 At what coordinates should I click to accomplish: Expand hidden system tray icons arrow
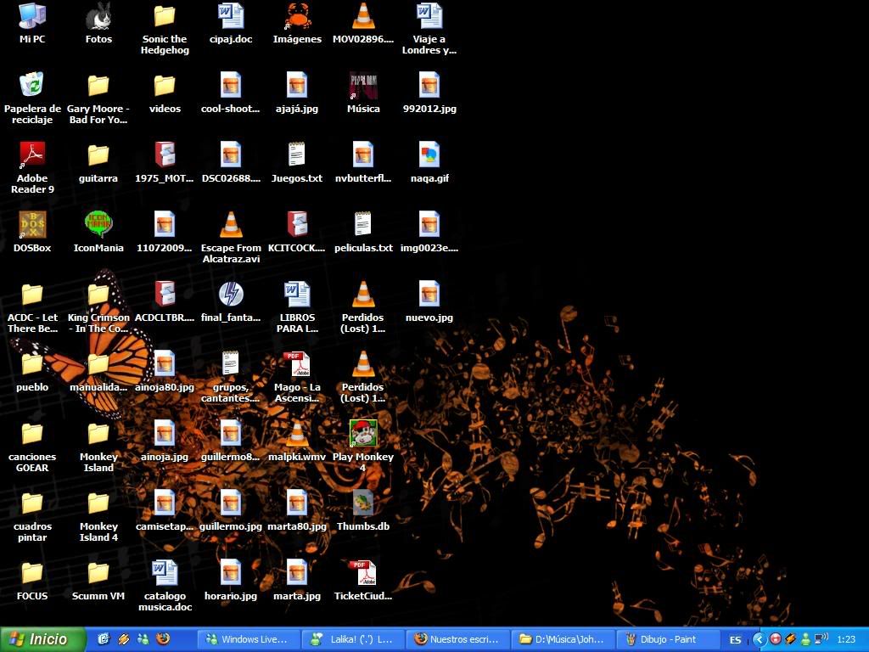tap(760, 639)
